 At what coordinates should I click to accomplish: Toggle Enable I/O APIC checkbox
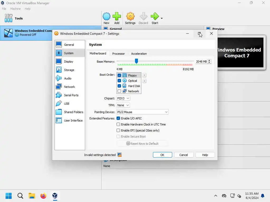tap(118, 118)
